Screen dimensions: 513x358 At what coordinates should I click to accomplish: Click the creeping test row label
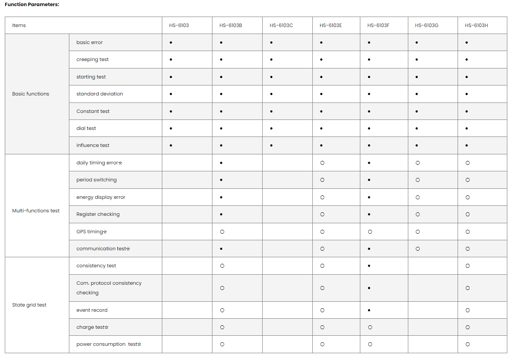click(92, 59)
